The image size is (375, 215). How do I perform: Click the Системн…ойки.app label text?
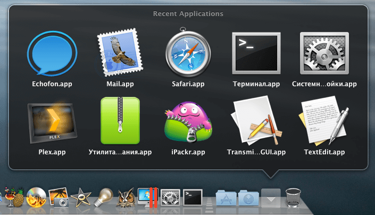(324, 84)
